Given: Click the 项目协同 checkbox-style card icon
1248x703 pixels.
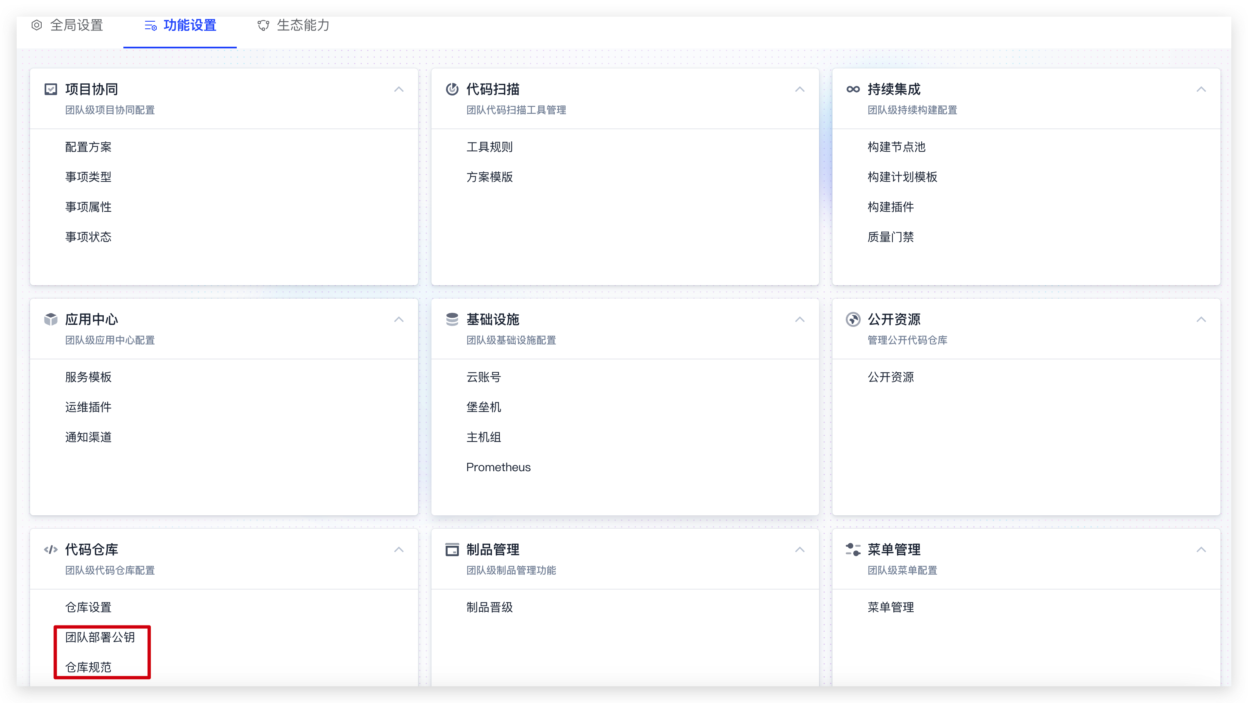Looking at the screenshot, I should tap(51, 89).
